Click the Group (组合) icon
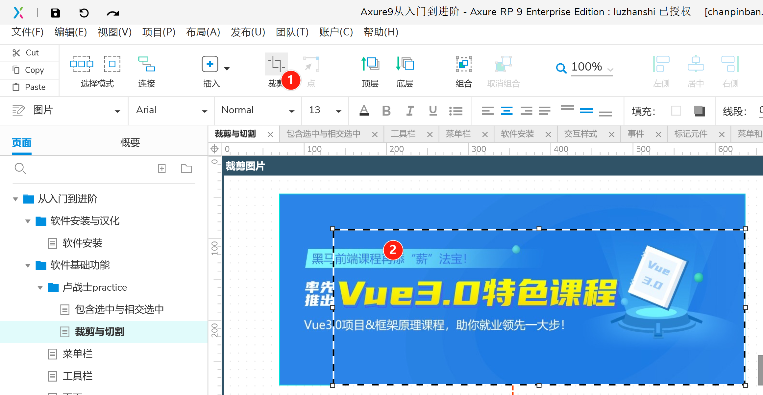Screen dimensions: 763x395 (x=464, y=64)
